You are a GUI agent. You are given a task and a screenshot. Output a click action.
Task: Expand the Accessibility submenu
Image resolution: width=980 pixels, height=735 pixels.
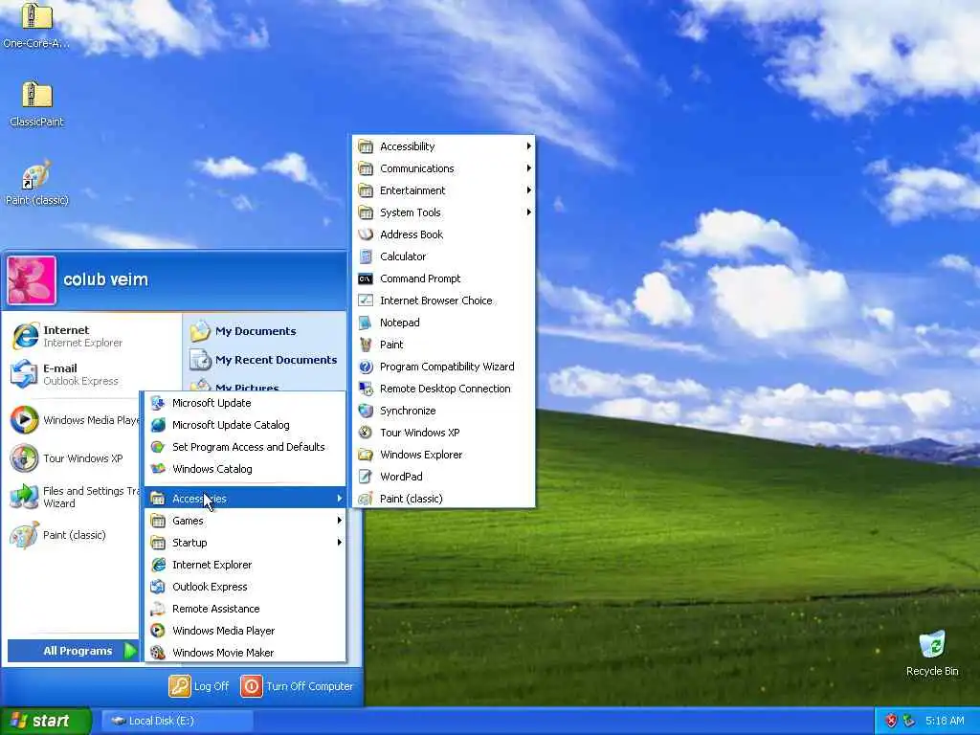444,146
